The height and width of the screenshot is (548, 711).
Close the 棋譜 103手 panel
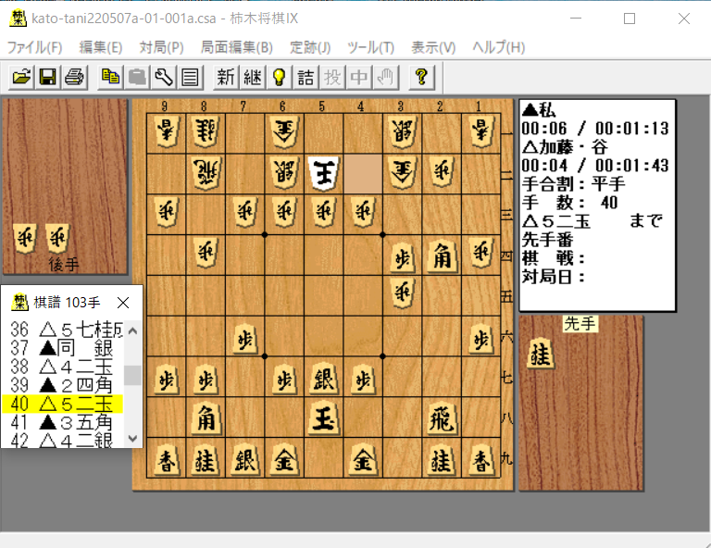(123, 303)
